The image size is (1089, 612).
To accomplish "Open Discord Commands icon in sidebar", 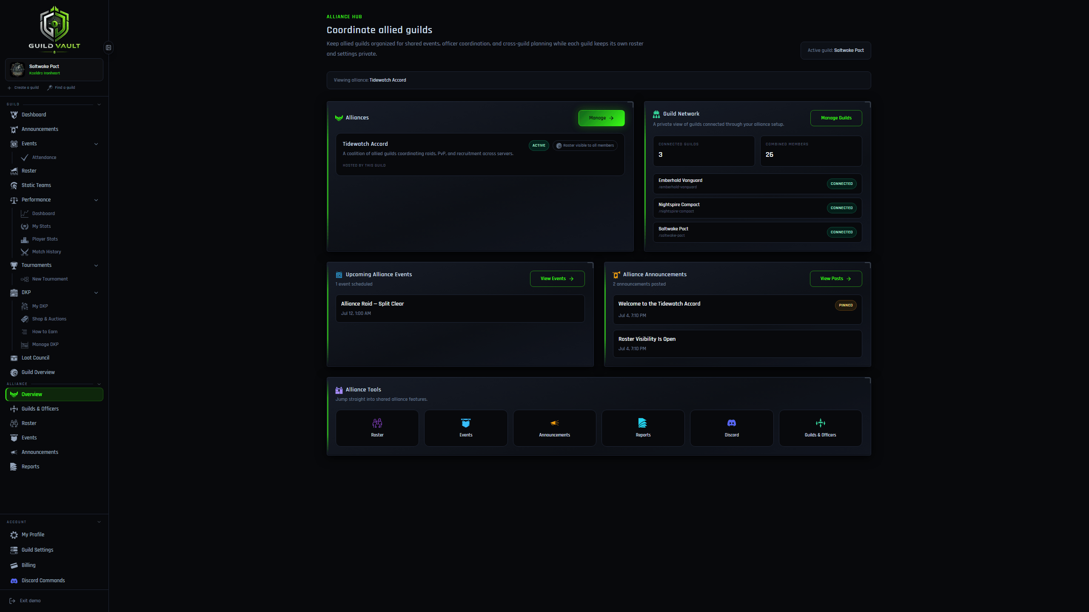I will 14,581.
